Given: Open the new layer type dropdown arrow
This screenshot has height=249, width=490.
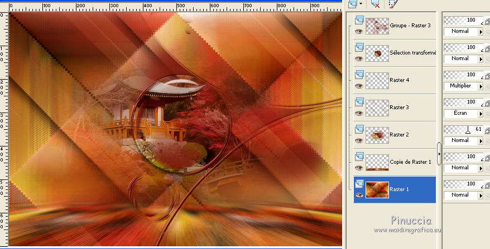Looking at the screenshot, I should [x=361, y=3].
